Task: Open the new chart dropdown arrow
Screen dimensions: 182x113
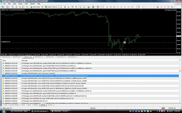Action: [5, 7]
